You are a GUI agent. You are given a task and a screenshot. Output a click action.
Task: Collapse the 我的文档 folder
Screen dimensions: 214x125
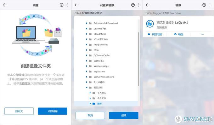click(87, 88)
